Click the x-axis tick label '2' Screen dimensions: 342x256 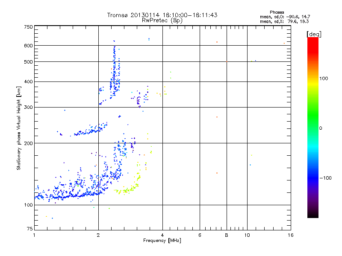[x=98, y=235]
